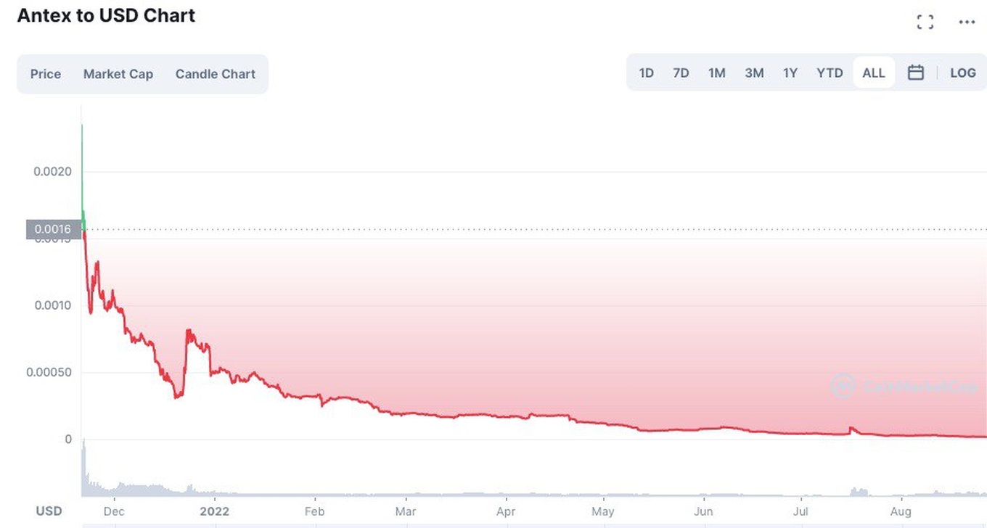987x528 pixels.
Task: Click the USD currency label
Action: click(x=48, y=511)
